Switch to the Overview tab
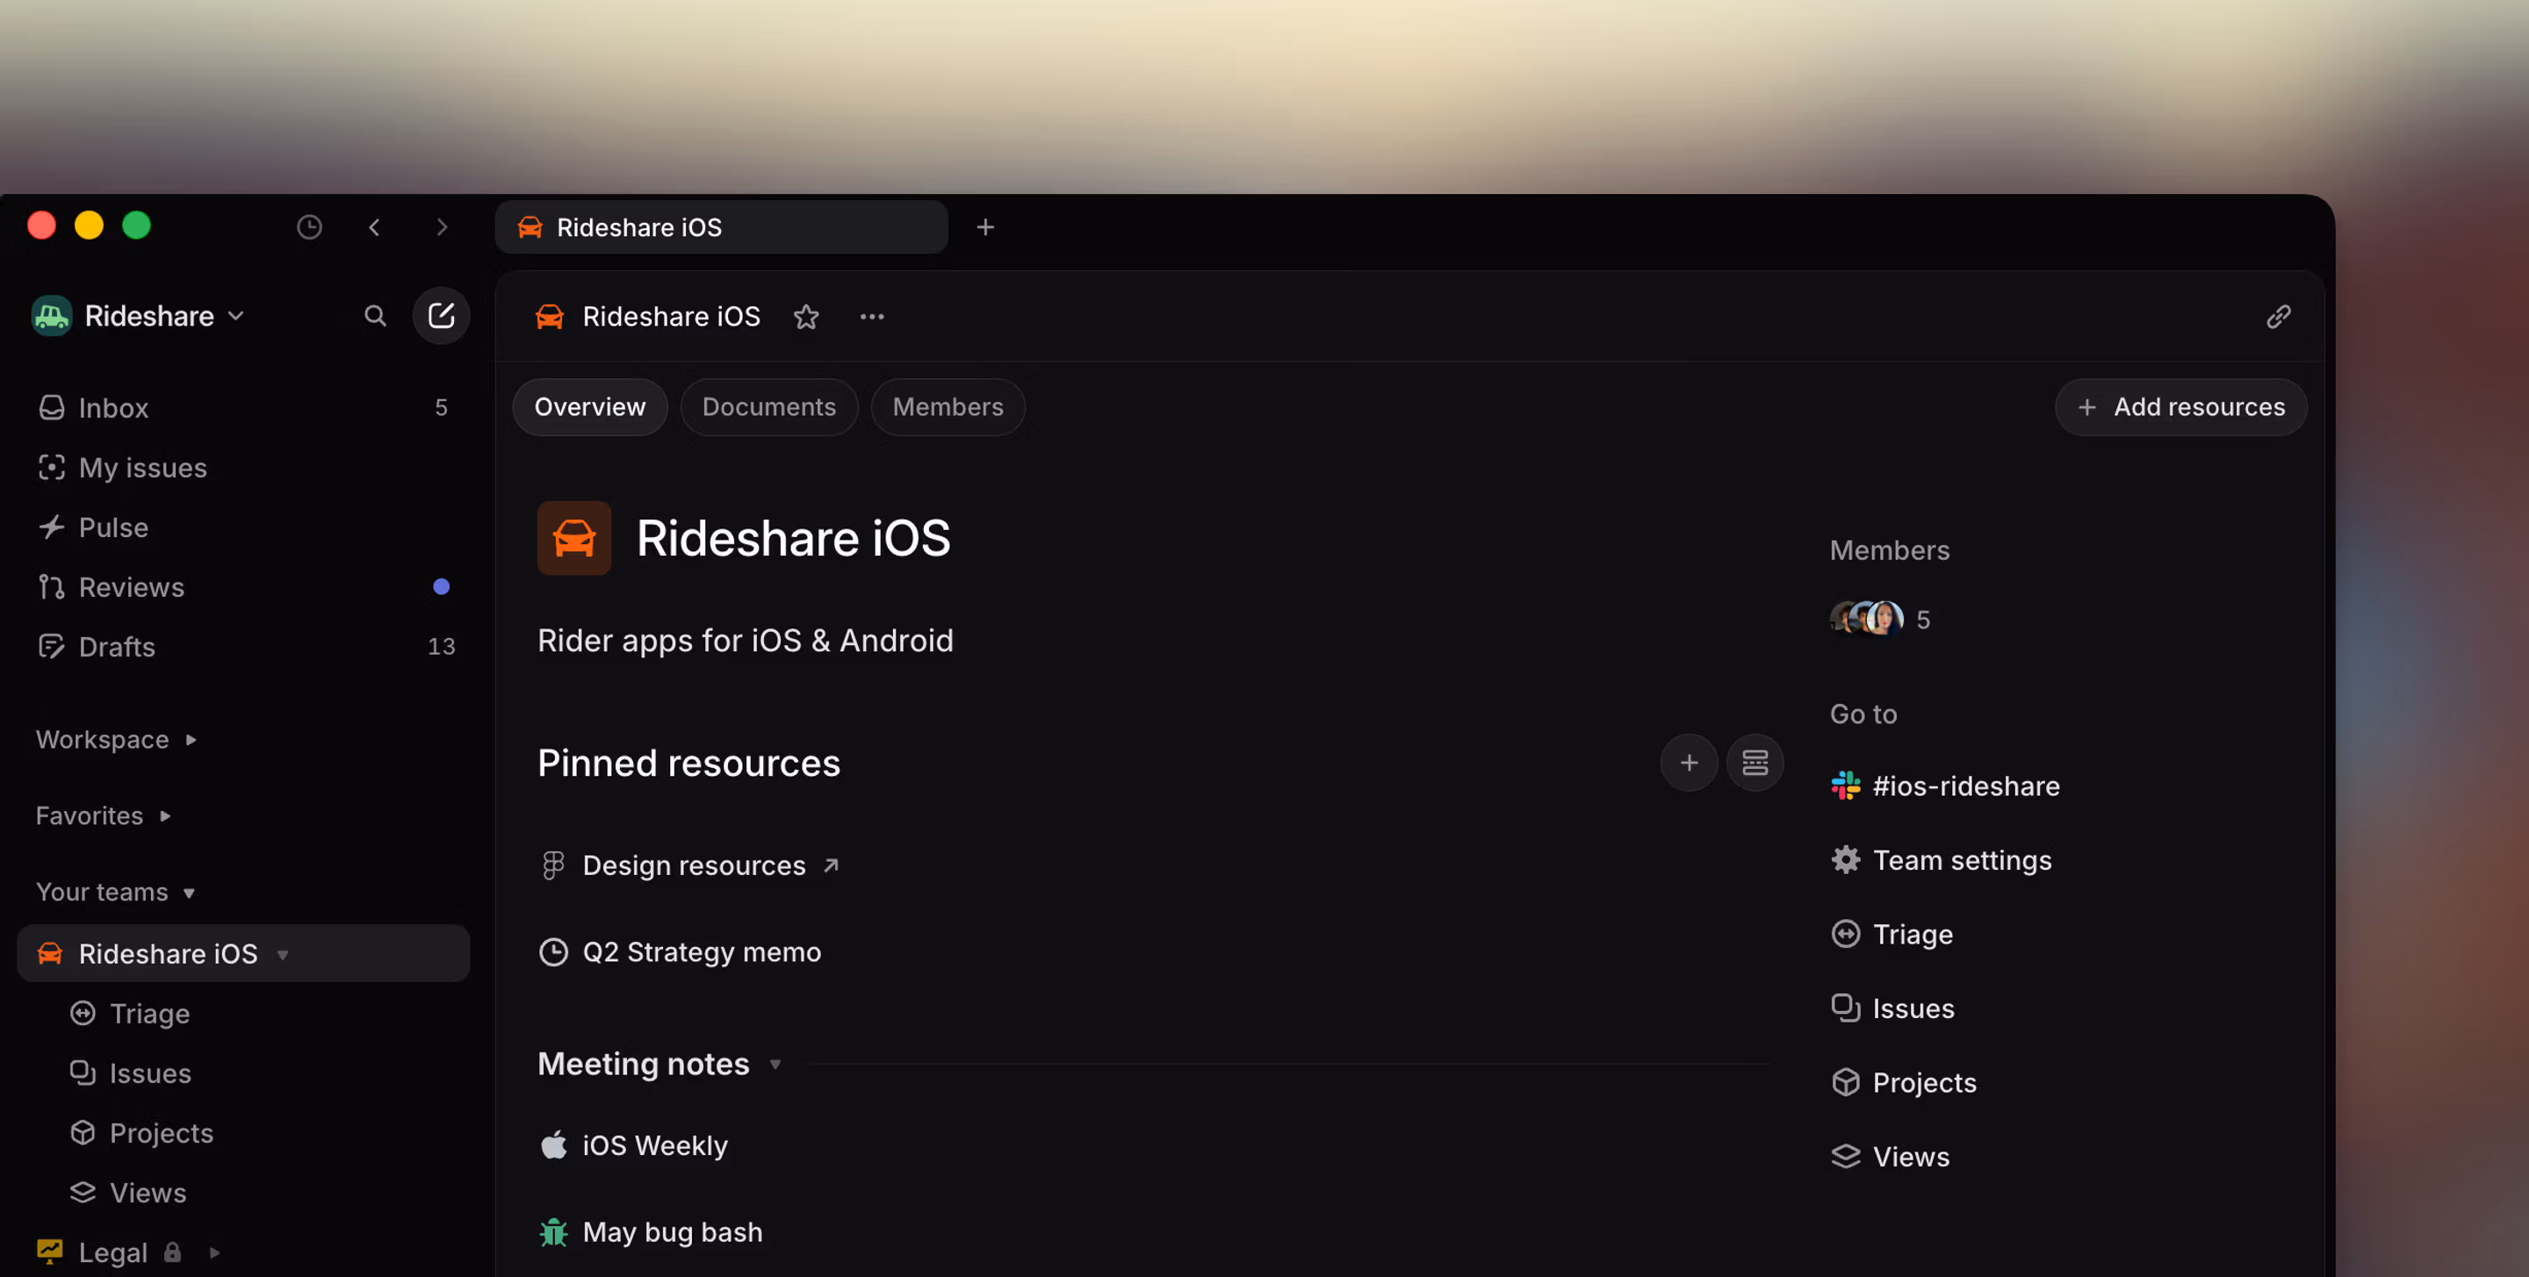 click(x=590, y=407)
